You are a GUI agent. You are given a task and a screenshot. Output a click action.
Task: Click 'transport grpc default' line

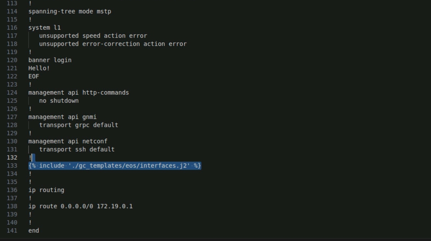[x=79, y=125]
